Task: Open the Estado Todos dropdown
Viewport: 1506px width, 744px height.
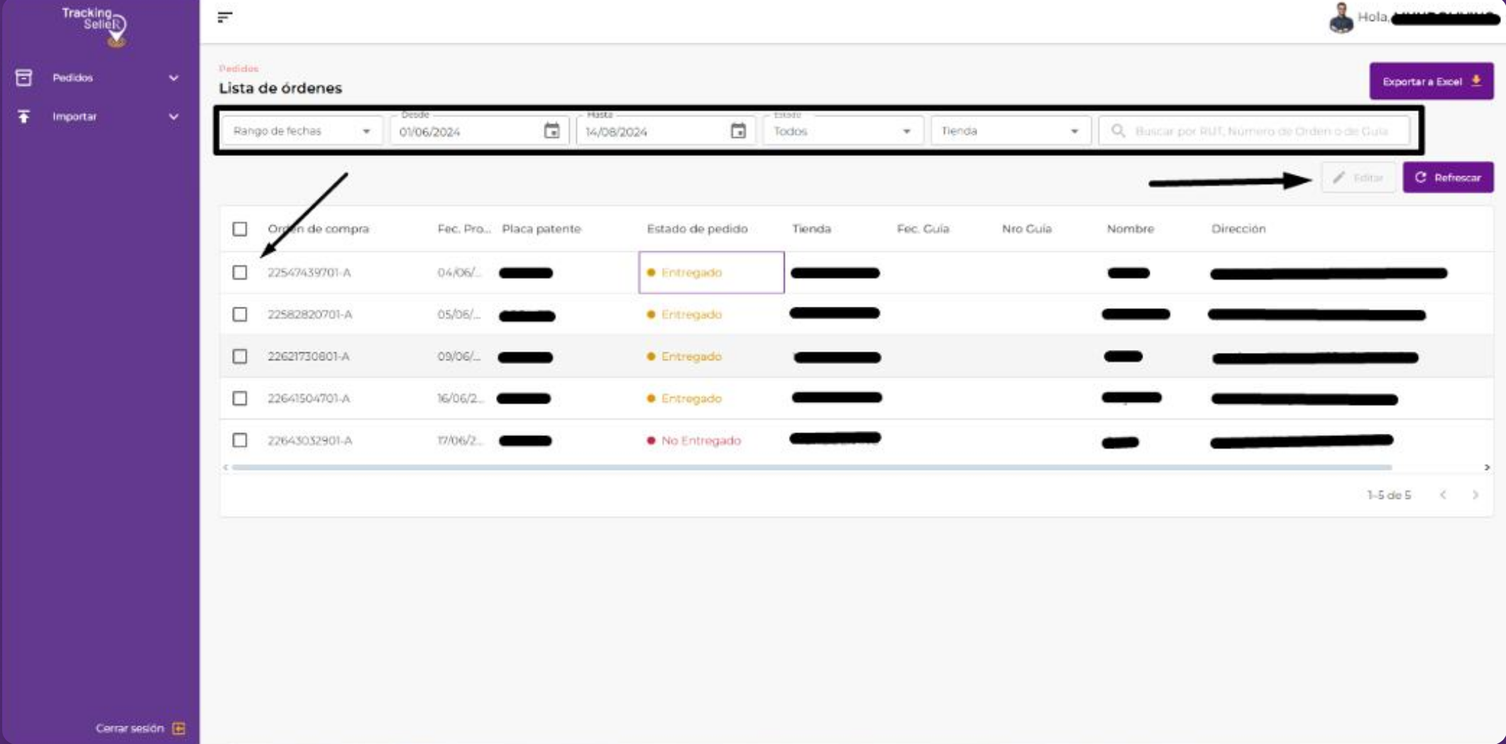Action: pyautogui.click(x=842, y=131)
